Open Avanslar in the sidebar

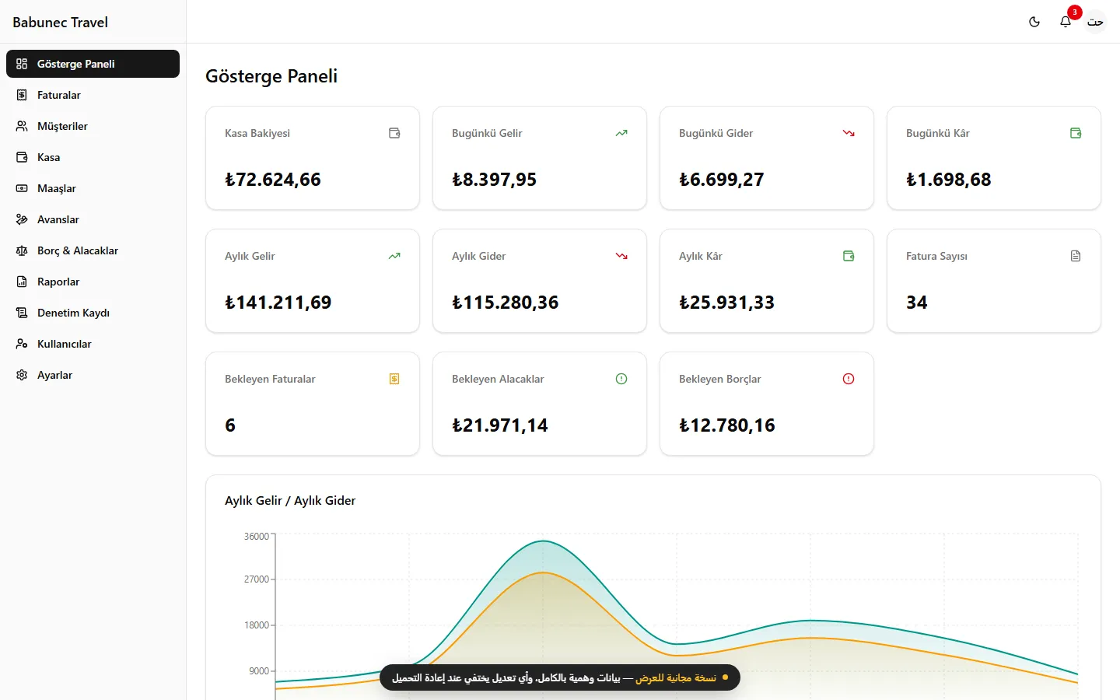(x=93, y=219)
